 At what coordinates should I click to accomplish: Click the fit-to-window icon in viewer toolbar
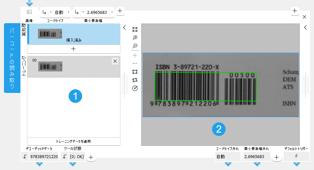pos(135,29)
